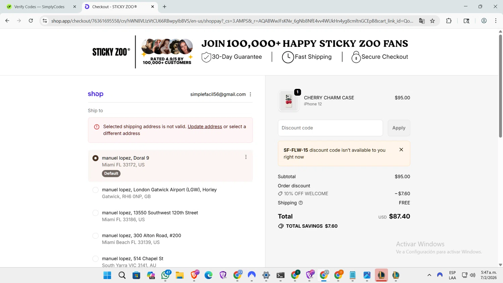Screen dimensions: 503x283
Task: Open the side panel search icon
Action: [466, 21]
